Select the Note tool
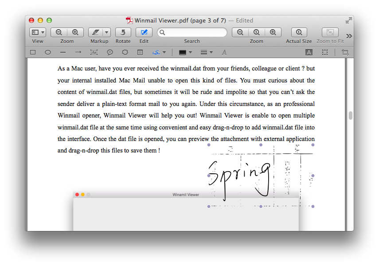The image size is (379, 266). pos(140,52)
